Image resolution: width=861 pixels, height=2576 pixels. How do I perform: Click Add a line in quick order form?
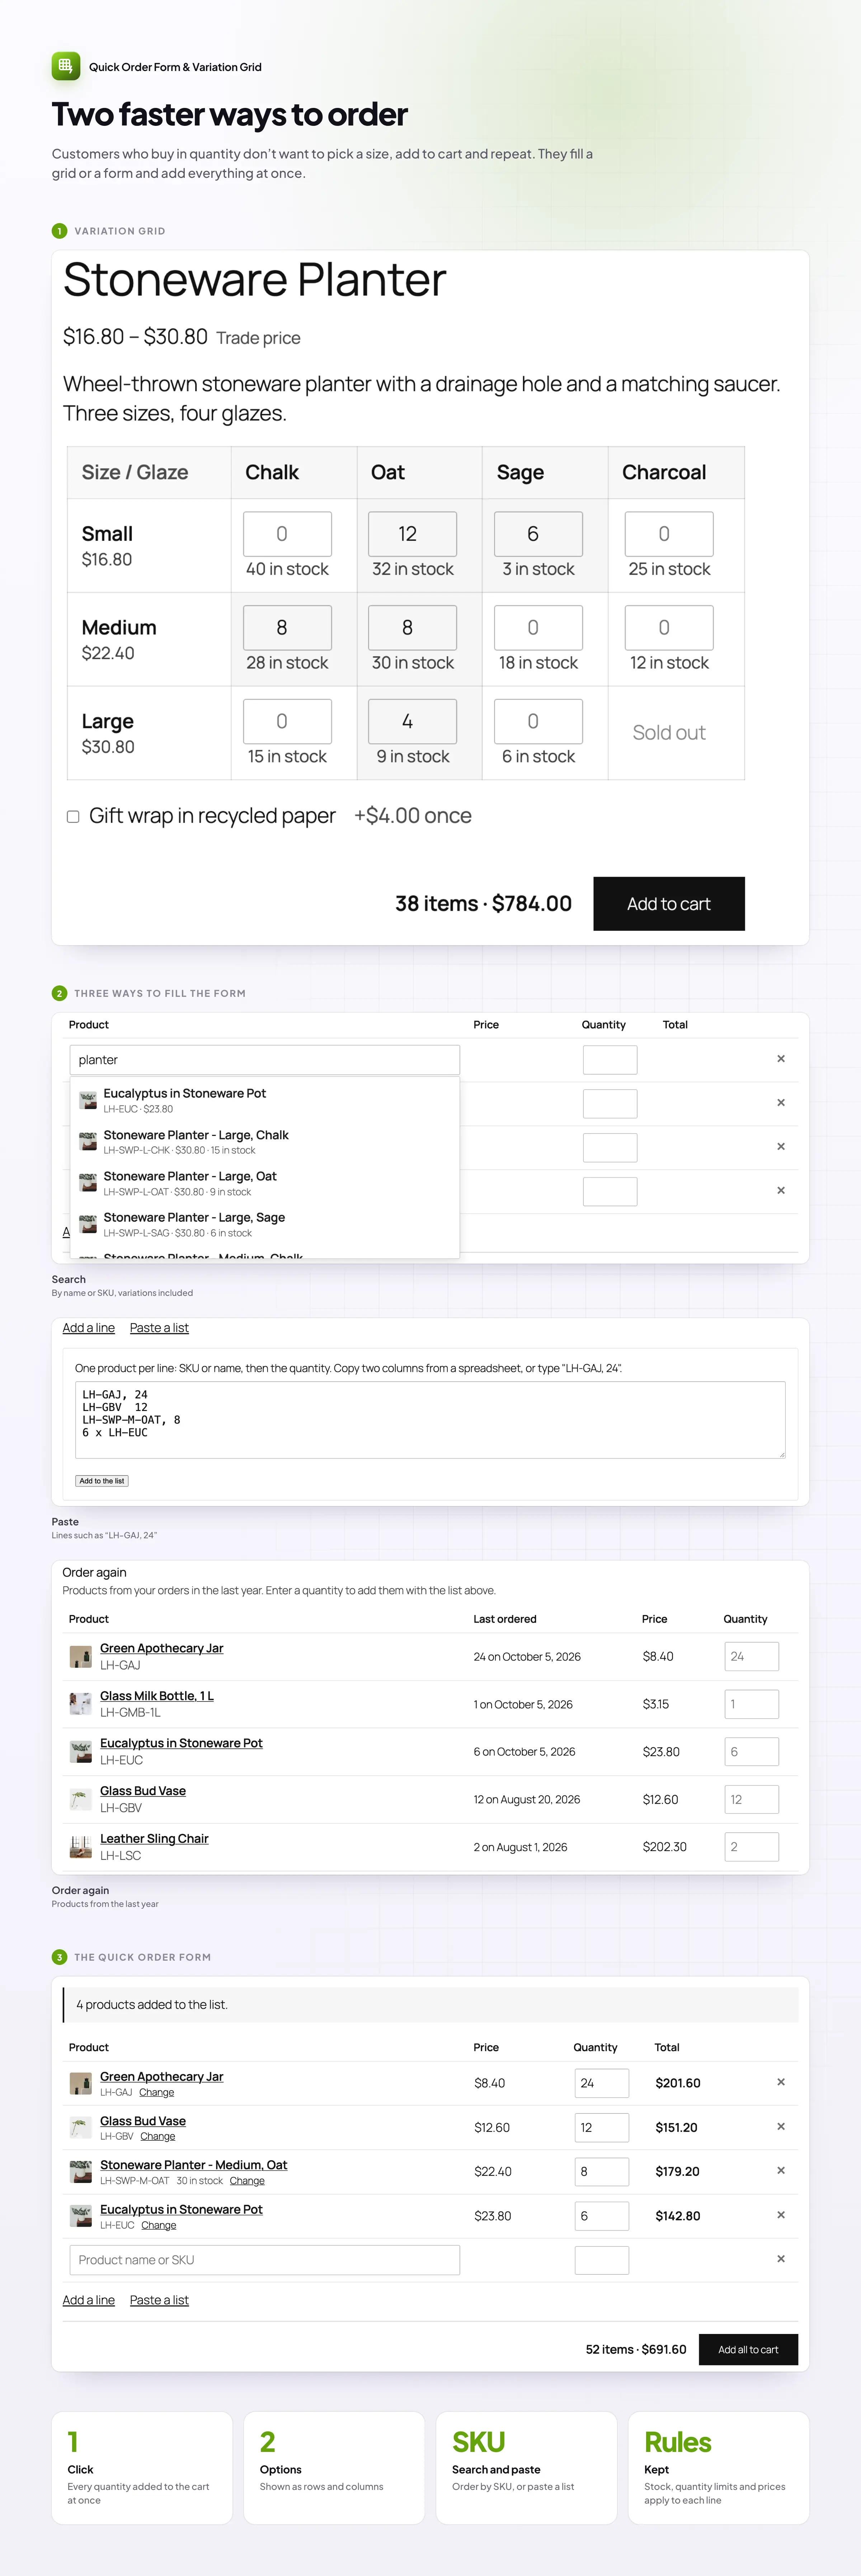(x=89, y=2300)
